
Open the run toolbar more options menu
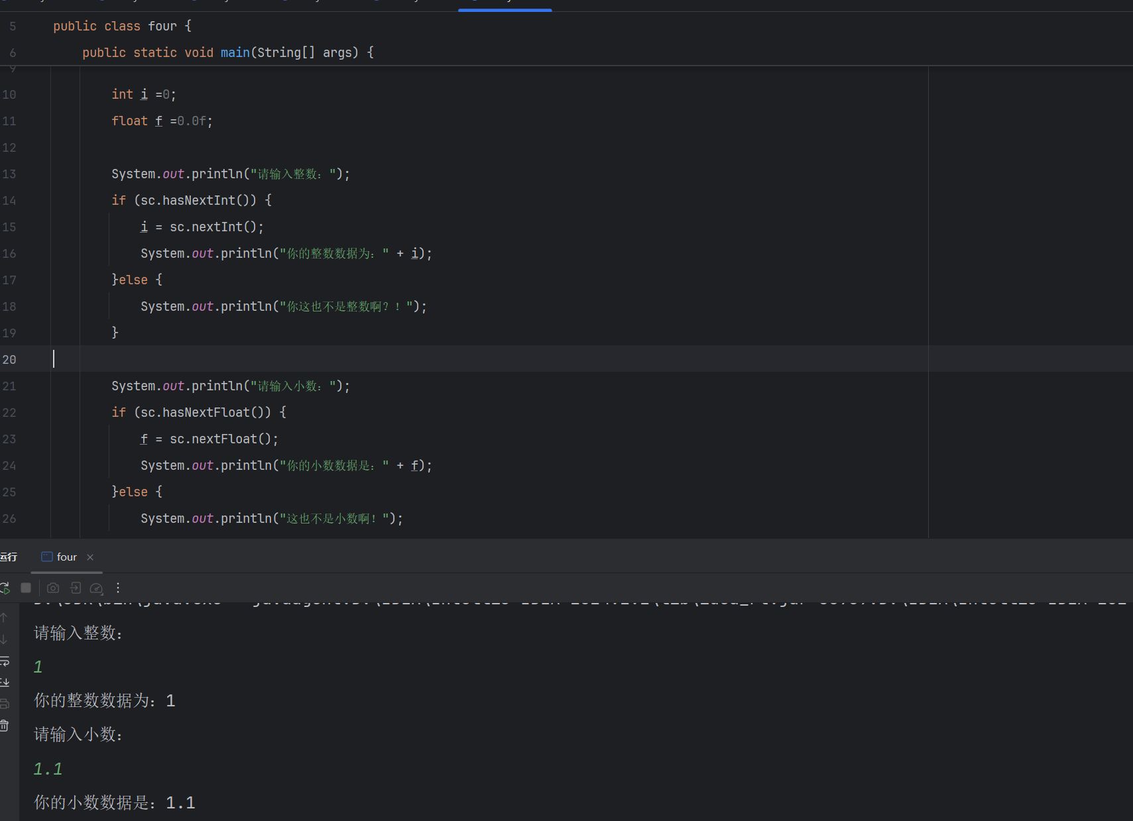tap(118, 588)
